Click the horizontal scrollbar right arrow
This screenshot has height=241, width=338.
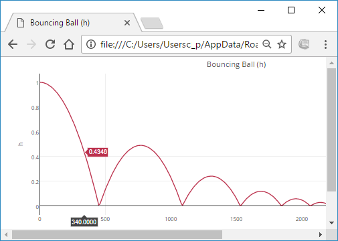click(321, 234)
